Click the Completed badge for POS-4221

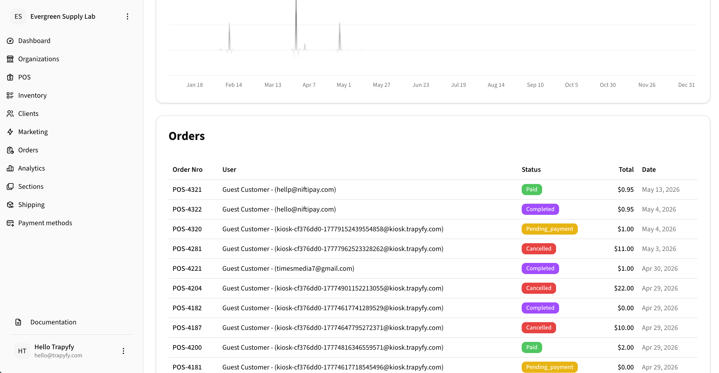540,268
